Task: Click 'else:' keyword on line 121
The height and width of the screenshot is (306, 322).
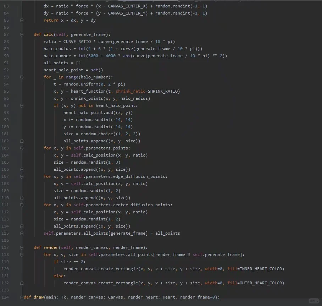Action: (60, 276)
